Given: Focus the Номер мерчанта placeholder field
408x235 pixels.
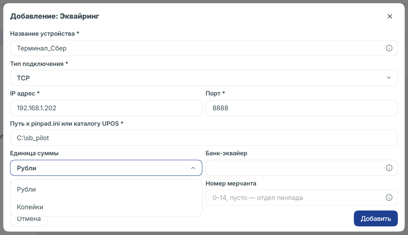Looking at the screenshot, I should [x=302, y=197].
